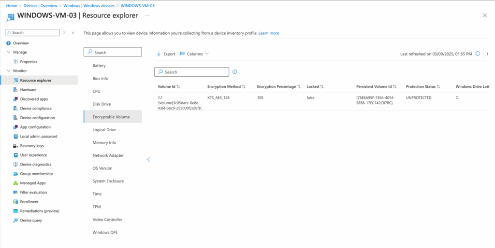Select the TPM category
The image size is (495, 248).
[97, 207]
